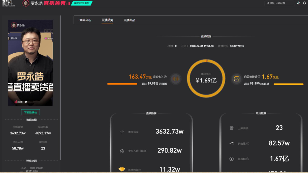Click the shop icon beside 商品销售额
The image size is (308, 173).
pos(237,79)
